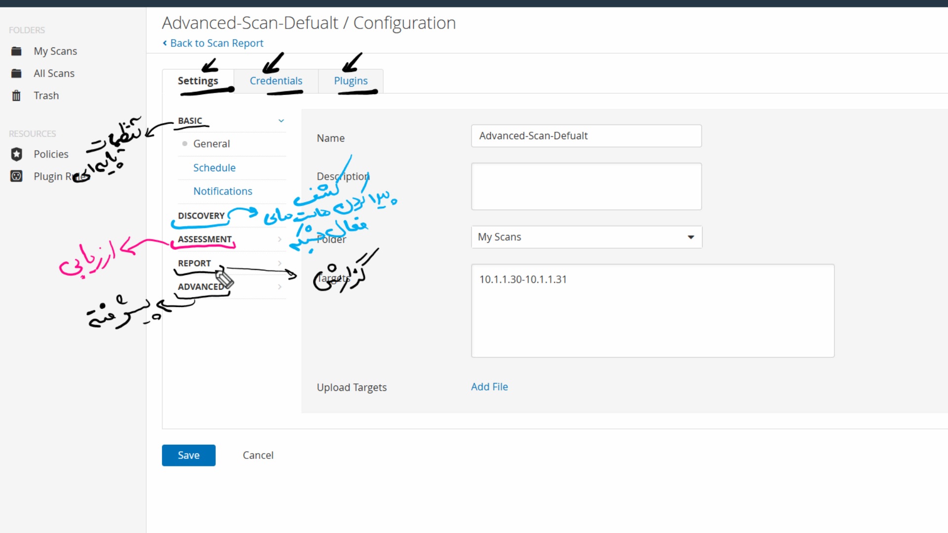Click the Name input field
The width and height of the screenshot is (948, 533).
(586, 136)
